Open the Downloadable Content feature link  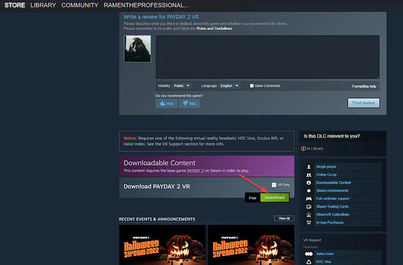tap(333, 182)
